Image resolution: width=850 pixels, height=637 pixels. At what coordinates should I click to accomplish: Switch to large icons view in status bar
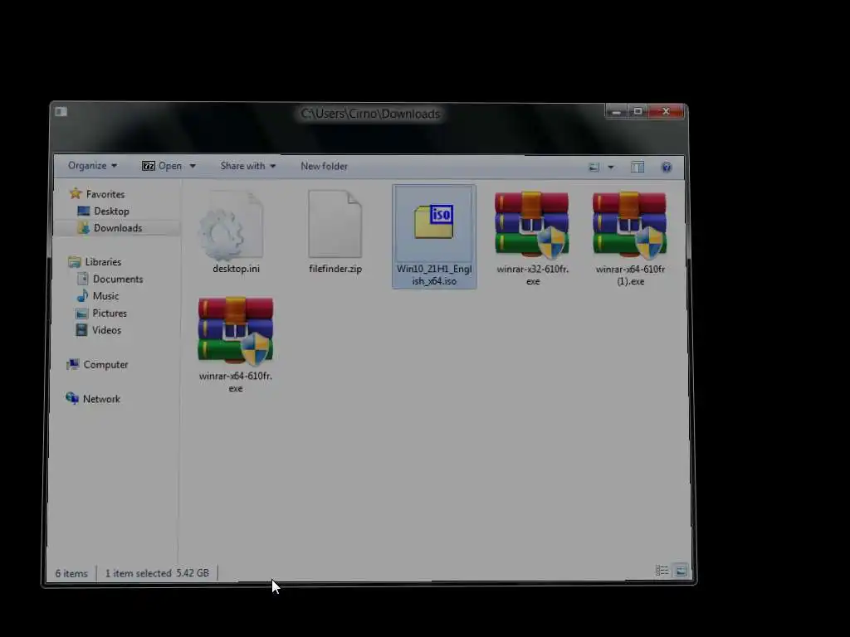pyautogui.click(x=681, y=571)
